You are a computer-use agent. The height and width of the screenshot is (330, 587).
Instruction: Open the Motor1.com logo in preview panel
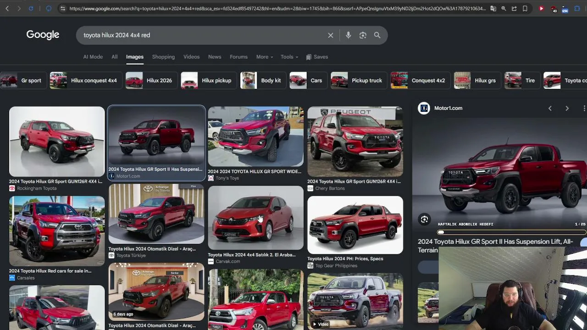point(424,108)
